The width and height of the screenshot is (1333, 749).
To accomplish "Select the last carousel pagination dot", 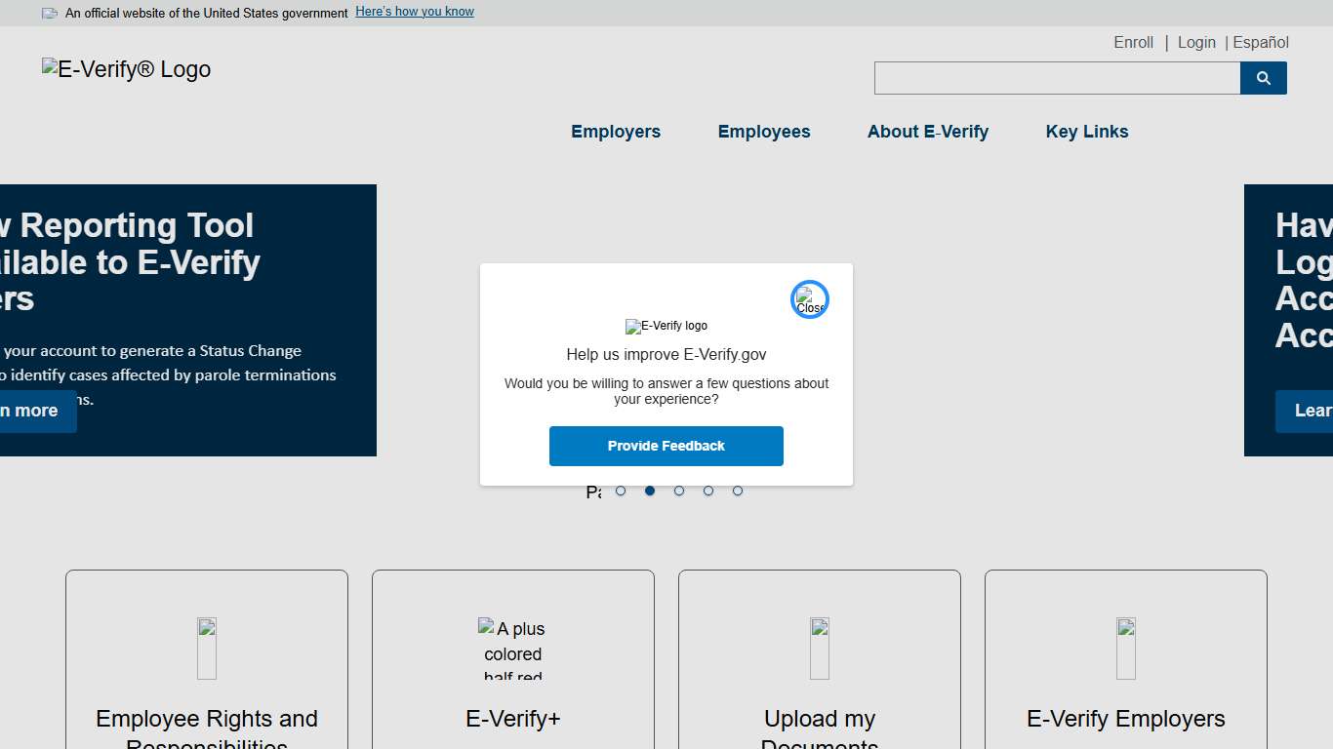I will tap(738, 491).
